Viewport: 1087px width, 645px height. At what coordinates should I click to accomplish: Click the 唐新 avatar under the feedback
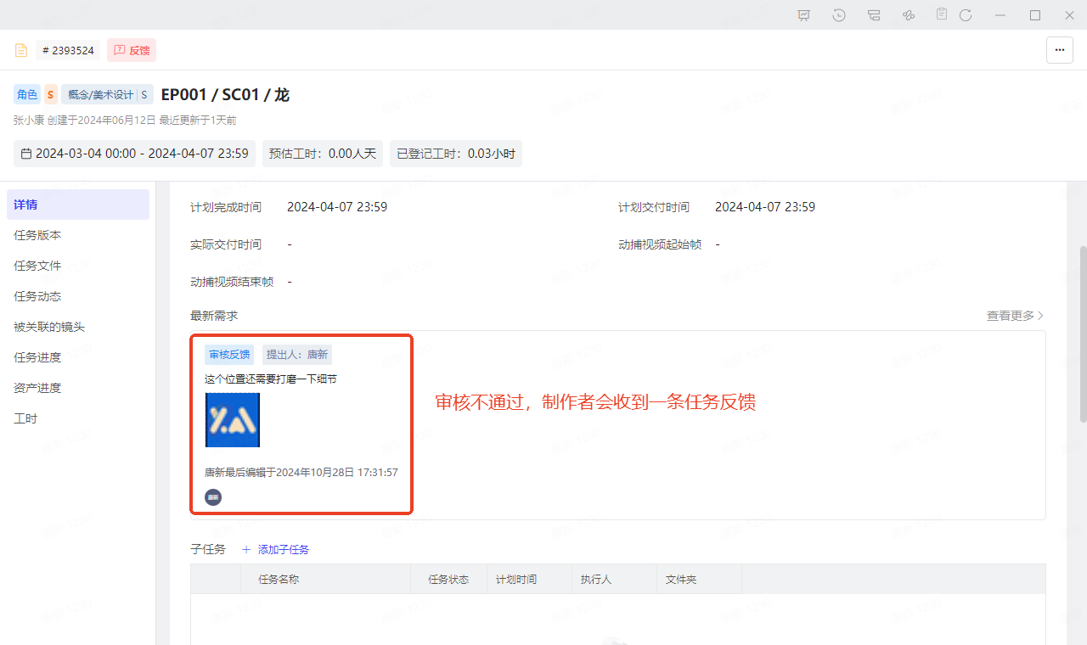coord(213,497)
